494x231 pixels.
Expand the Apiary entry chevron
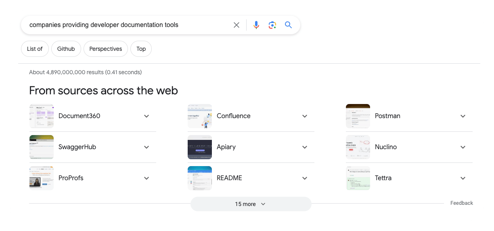(305, 147)
